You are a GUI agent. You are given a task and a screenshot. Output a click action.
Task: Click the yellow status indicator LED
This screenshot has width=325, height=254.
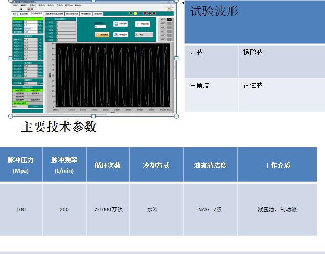(135, 13)
